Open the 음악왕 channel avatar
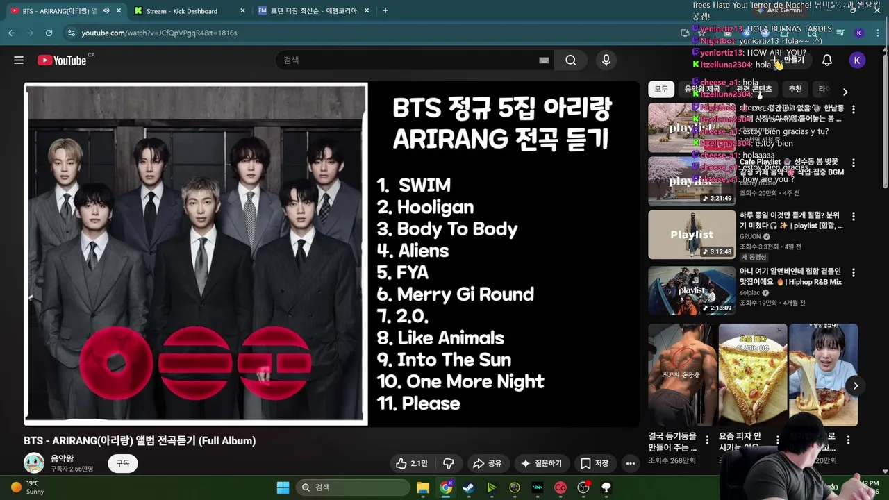The image size is (889, 500). (x=34, y=463)
